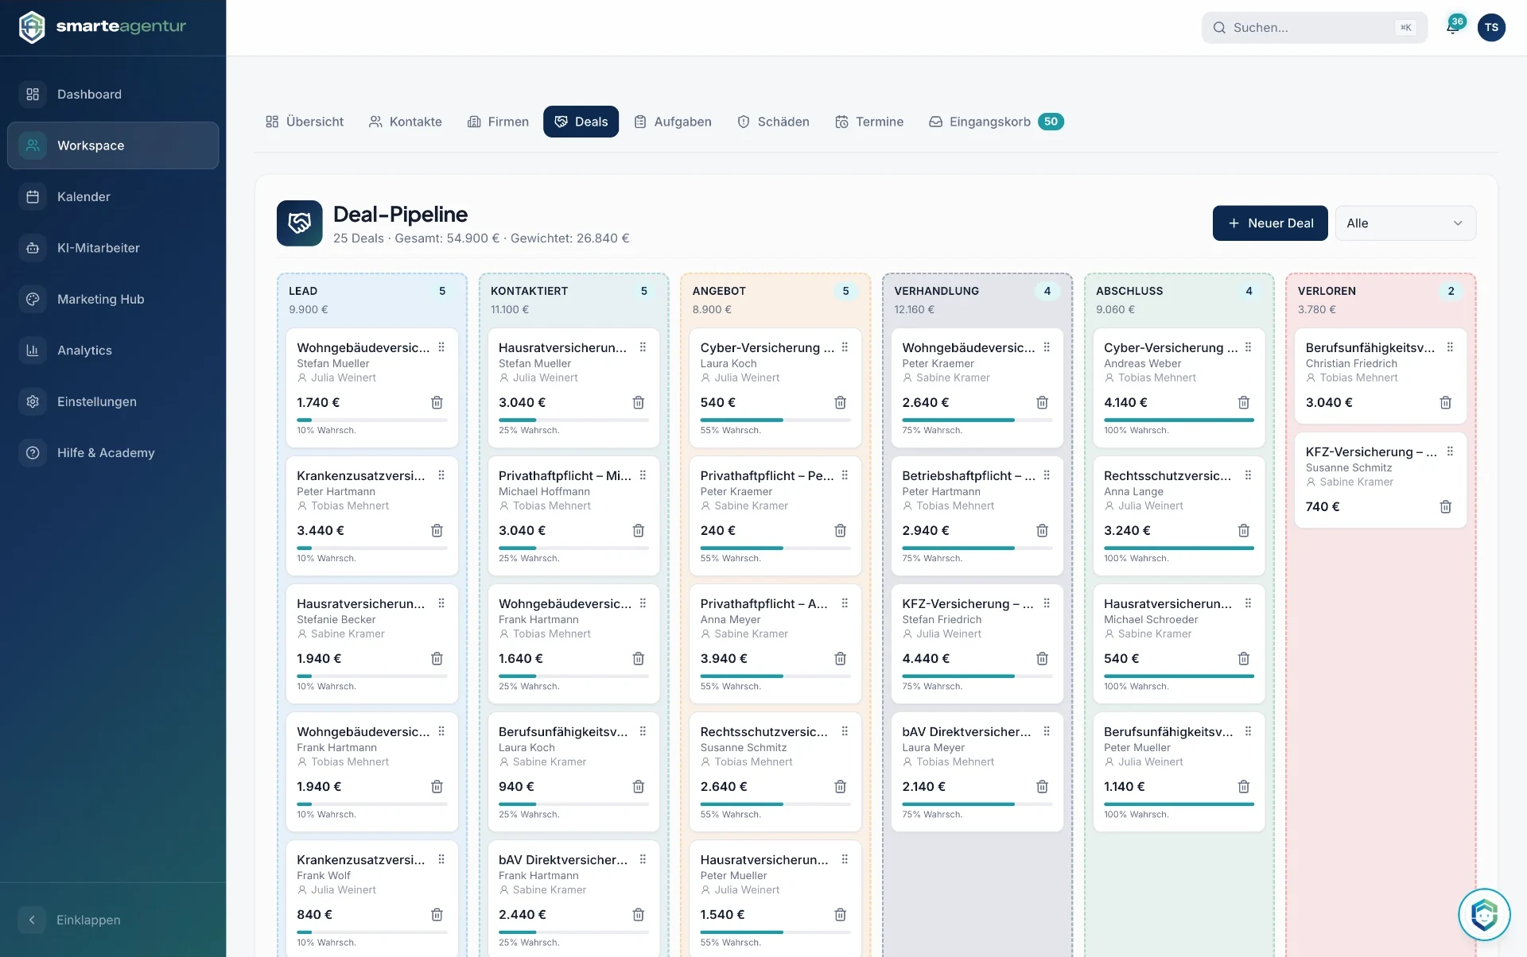Open the TS user avatar menu

(1491, 27)
